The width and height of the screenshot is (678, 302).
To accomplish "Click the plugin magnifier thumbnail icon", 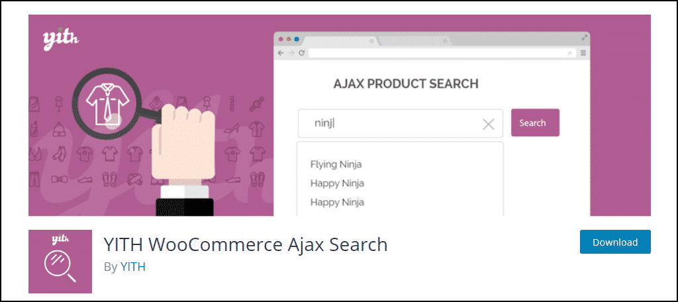I will click(x=60, y=262).
